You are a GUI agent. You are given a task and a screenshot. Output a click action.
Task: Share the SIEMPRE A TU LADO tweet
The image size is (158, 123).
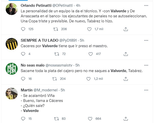(x=126, y=54)
